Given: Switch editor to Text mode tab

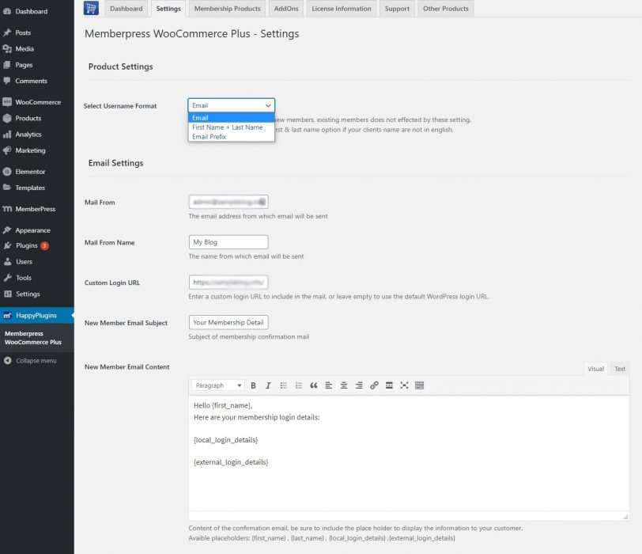Looking at the screenshot, I should click(620, 369).
